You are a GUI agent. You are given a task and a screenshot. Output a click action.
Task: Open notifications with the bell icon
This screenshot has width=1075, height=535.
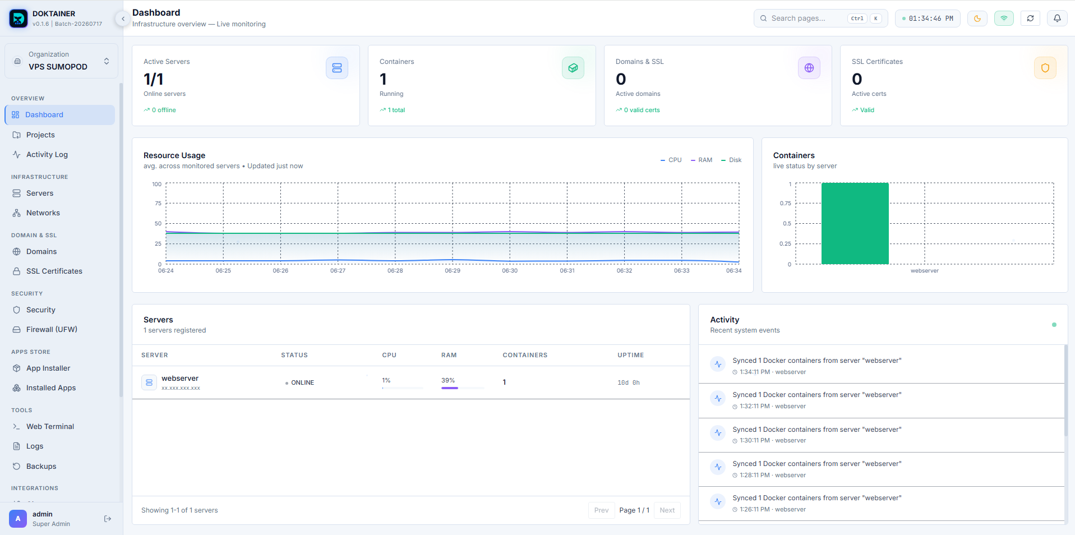(x=1057, y=19)
